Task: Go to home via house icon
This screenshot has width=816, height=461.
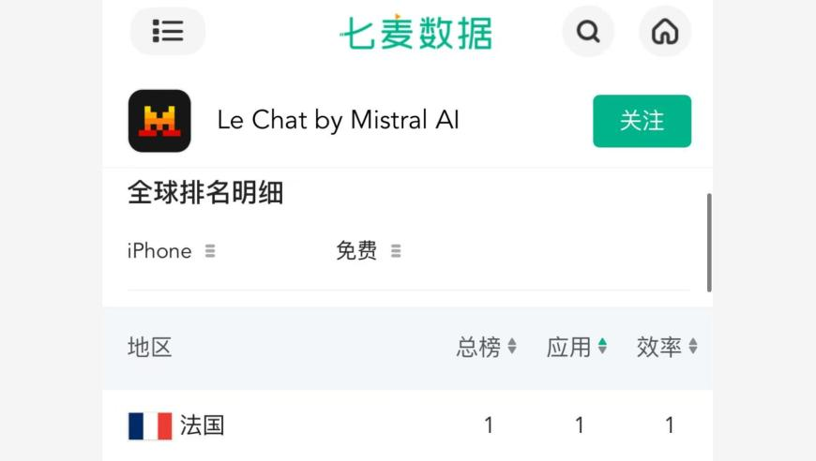Action: pyautogui.click(x=665, y=31)
